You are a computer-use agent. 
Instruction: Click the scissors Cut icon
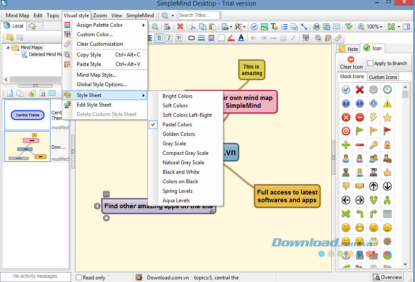click(x=192, y=27)
